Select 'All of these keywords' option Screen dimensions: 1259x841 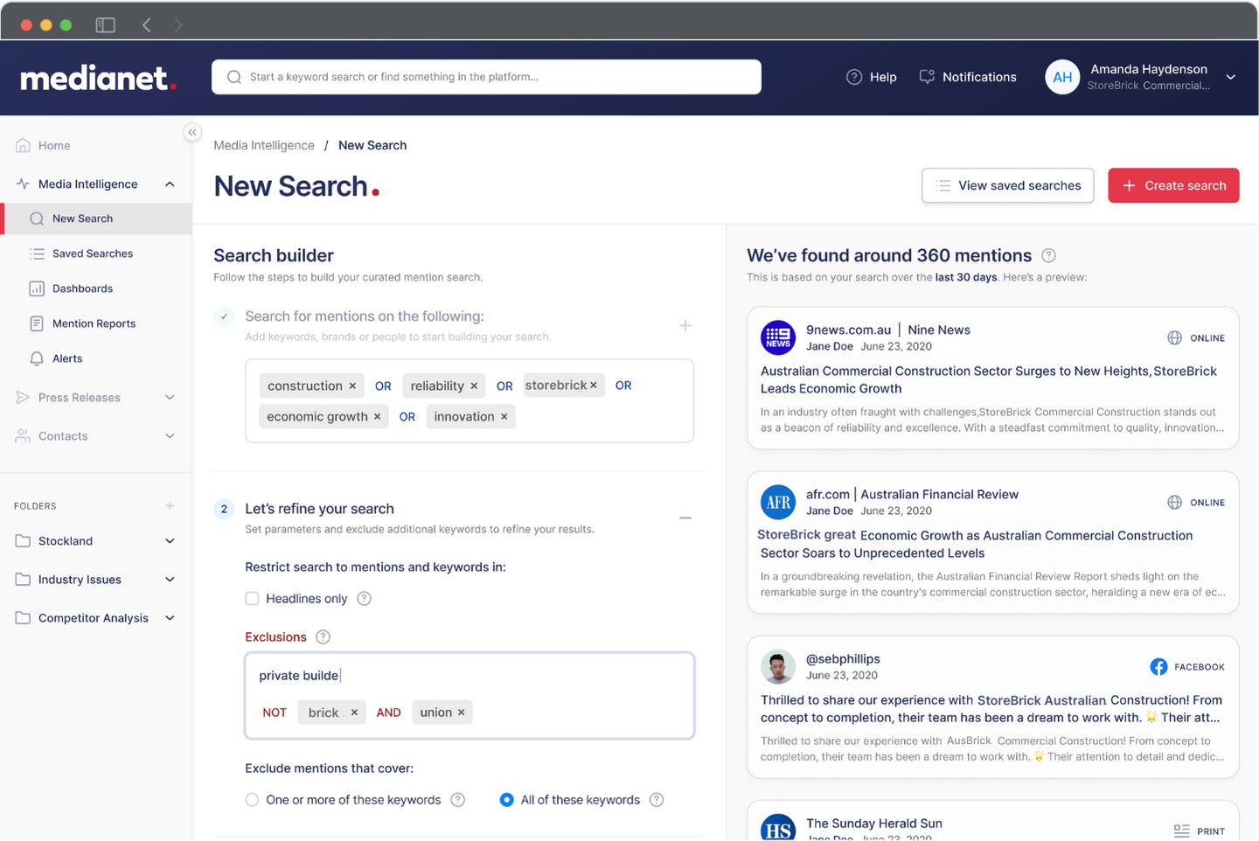(x=506, y=800)
